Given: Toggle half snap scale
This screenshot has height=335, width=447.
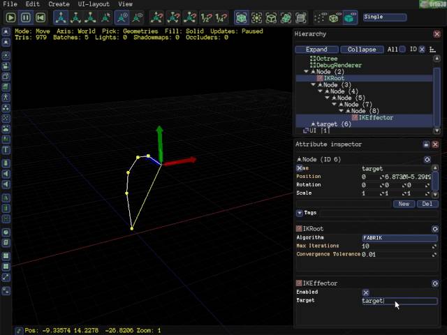Looking at the screenshot, I should (206, 17).
